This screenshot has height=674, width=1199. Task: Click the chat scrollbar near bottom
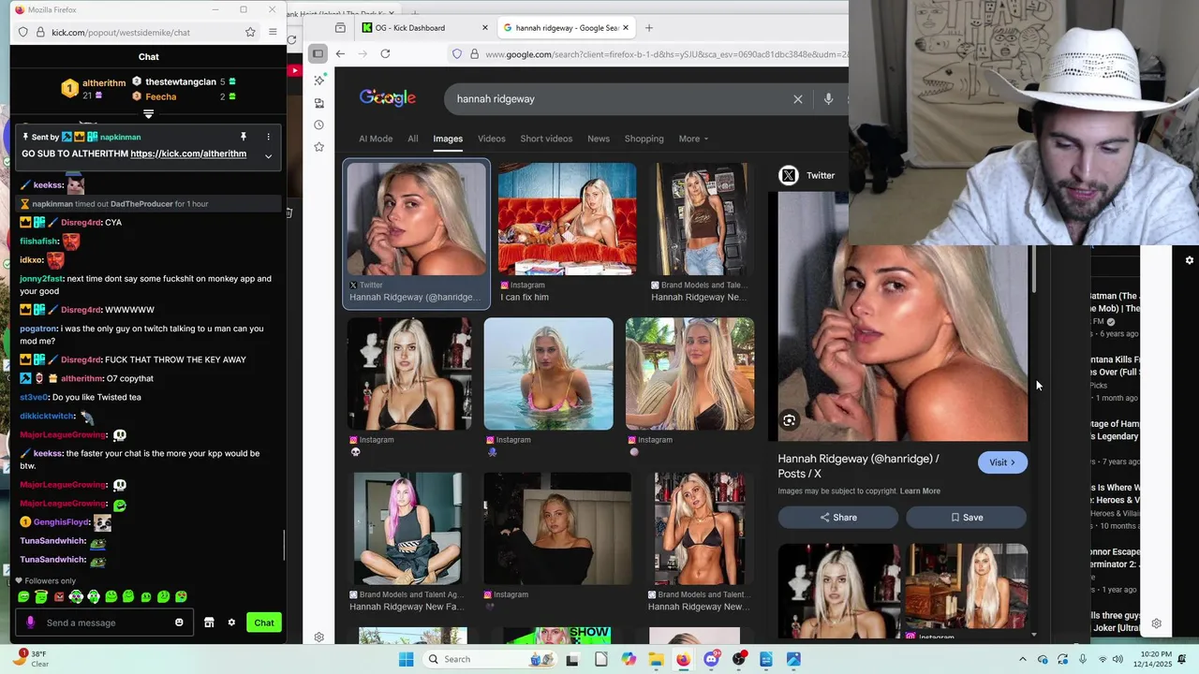pyautogui.click(x=284, y=547)
